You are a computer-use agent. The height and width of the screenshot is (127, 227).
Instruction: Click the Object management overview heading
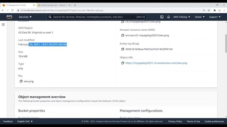(42, 97)
